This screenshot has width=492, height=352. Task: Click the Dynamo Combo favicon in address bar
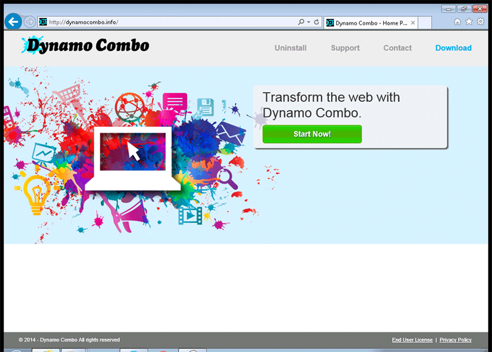coord(43,21)
